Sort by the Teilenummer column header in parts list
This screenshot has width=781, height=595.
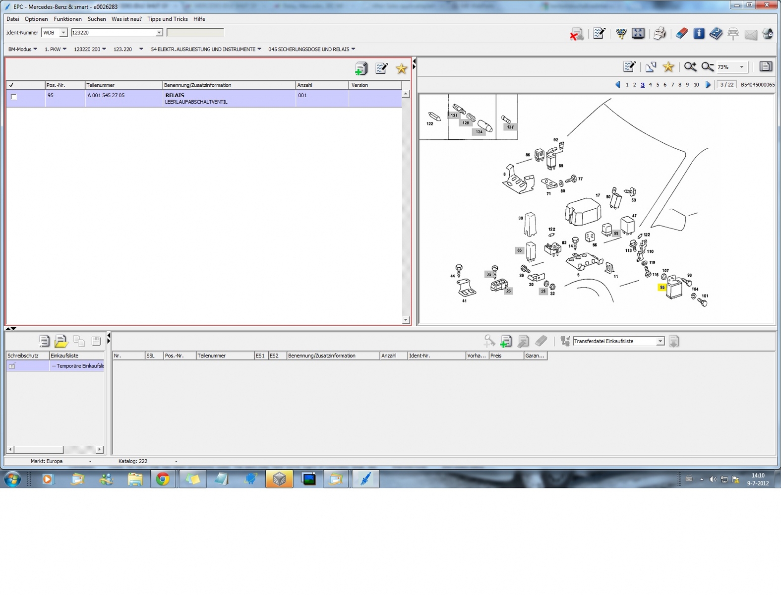123,85
